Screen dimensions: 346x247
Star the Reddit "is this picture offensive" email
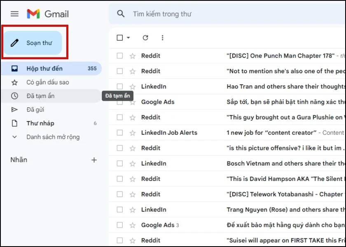[x=132, y=148]
